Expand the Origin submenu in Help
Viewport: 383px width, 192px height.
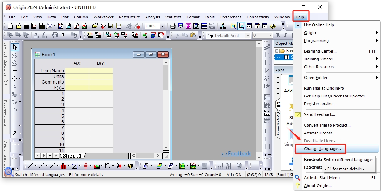[x=337, y=33]
